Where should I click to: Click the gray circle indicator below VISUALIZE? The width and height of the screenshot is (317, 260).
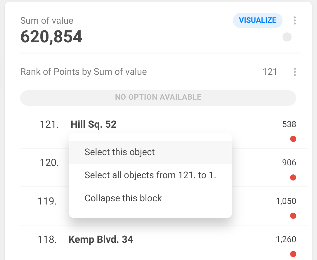pos(287,37)
